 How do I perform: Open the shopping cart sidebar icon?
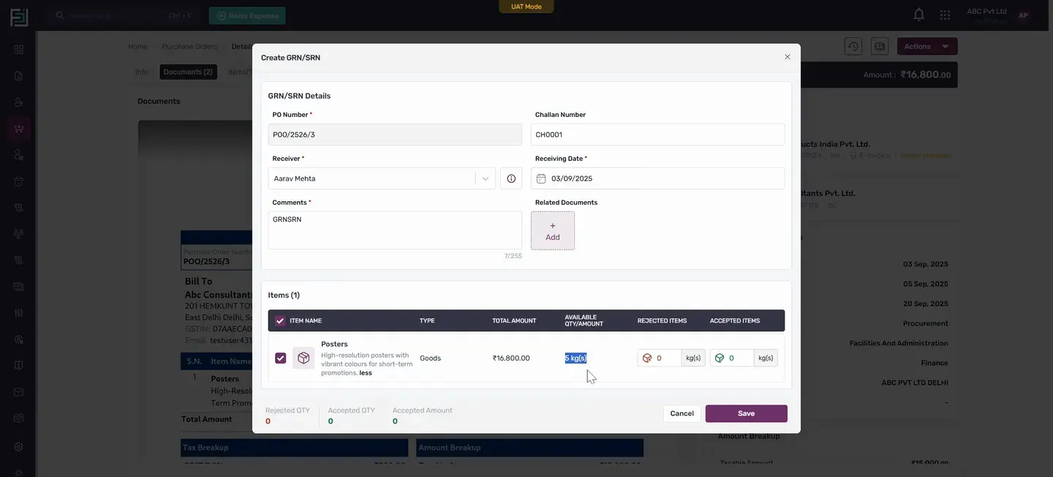pos(18,129)
